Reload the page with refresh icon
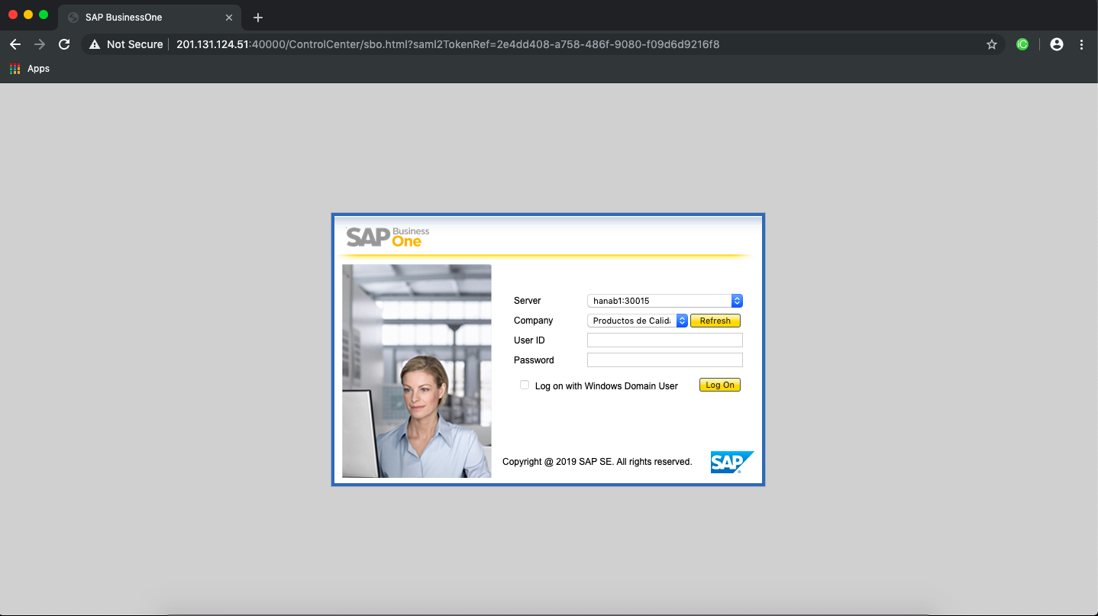The width and height of the screenshot is (1098, 616). point(64,44)
